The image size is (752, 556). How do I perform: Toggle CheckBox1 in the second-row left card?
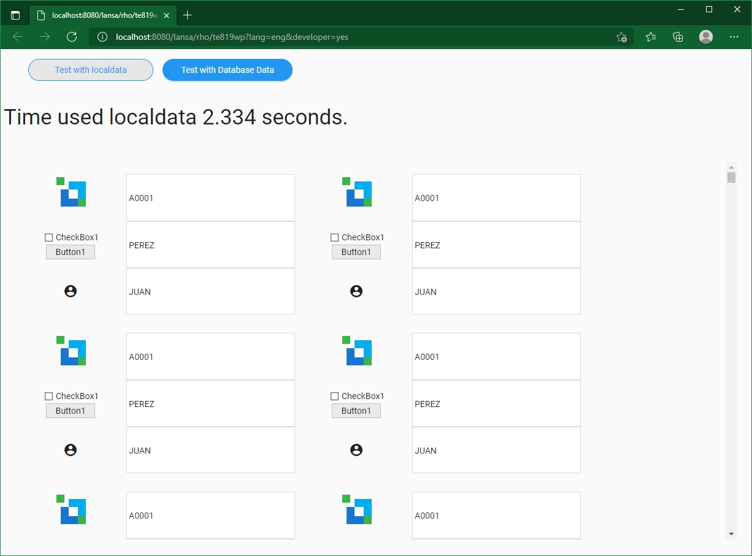pyautogui.click(x=49, y=396)
